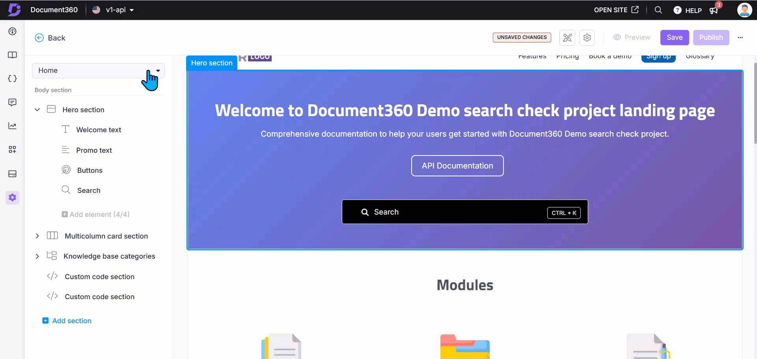Go Back using the arrow button

50,38
